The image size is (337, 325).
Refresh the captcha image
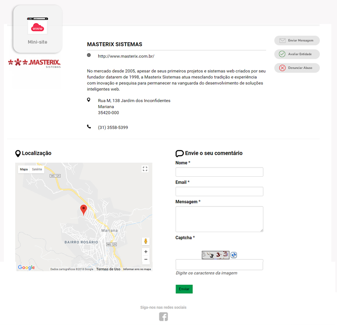pyautogui.click(x=234, y=255)
